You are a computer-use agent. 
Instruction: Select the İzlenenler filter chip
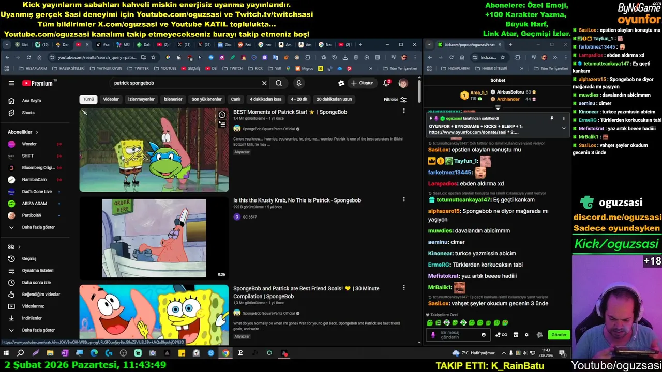[173, 99]
